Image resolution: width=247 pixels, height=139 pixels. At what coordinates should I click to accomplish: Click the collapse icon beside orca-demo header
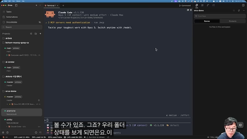click(234, 10)
